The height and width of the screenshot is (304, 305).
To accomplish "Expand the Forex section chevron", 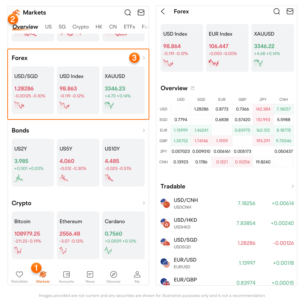I will 144,58.
